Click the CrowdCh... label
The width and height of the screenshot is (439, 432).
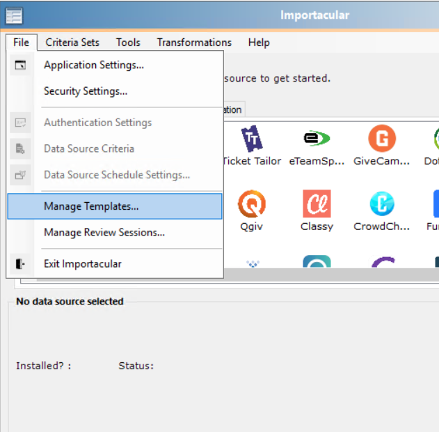pyautogui.click(x=382, y=226)
